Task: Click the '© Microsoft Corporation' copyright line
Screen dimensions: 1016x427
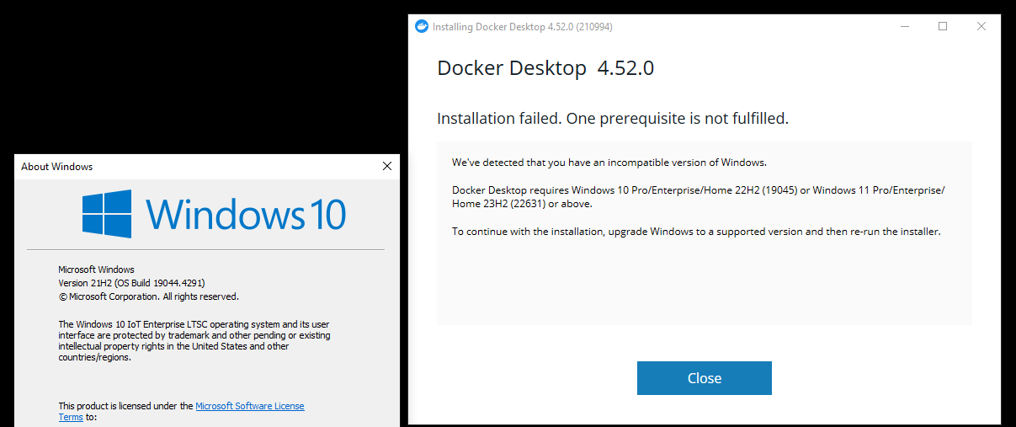Action: coord(148,296)
